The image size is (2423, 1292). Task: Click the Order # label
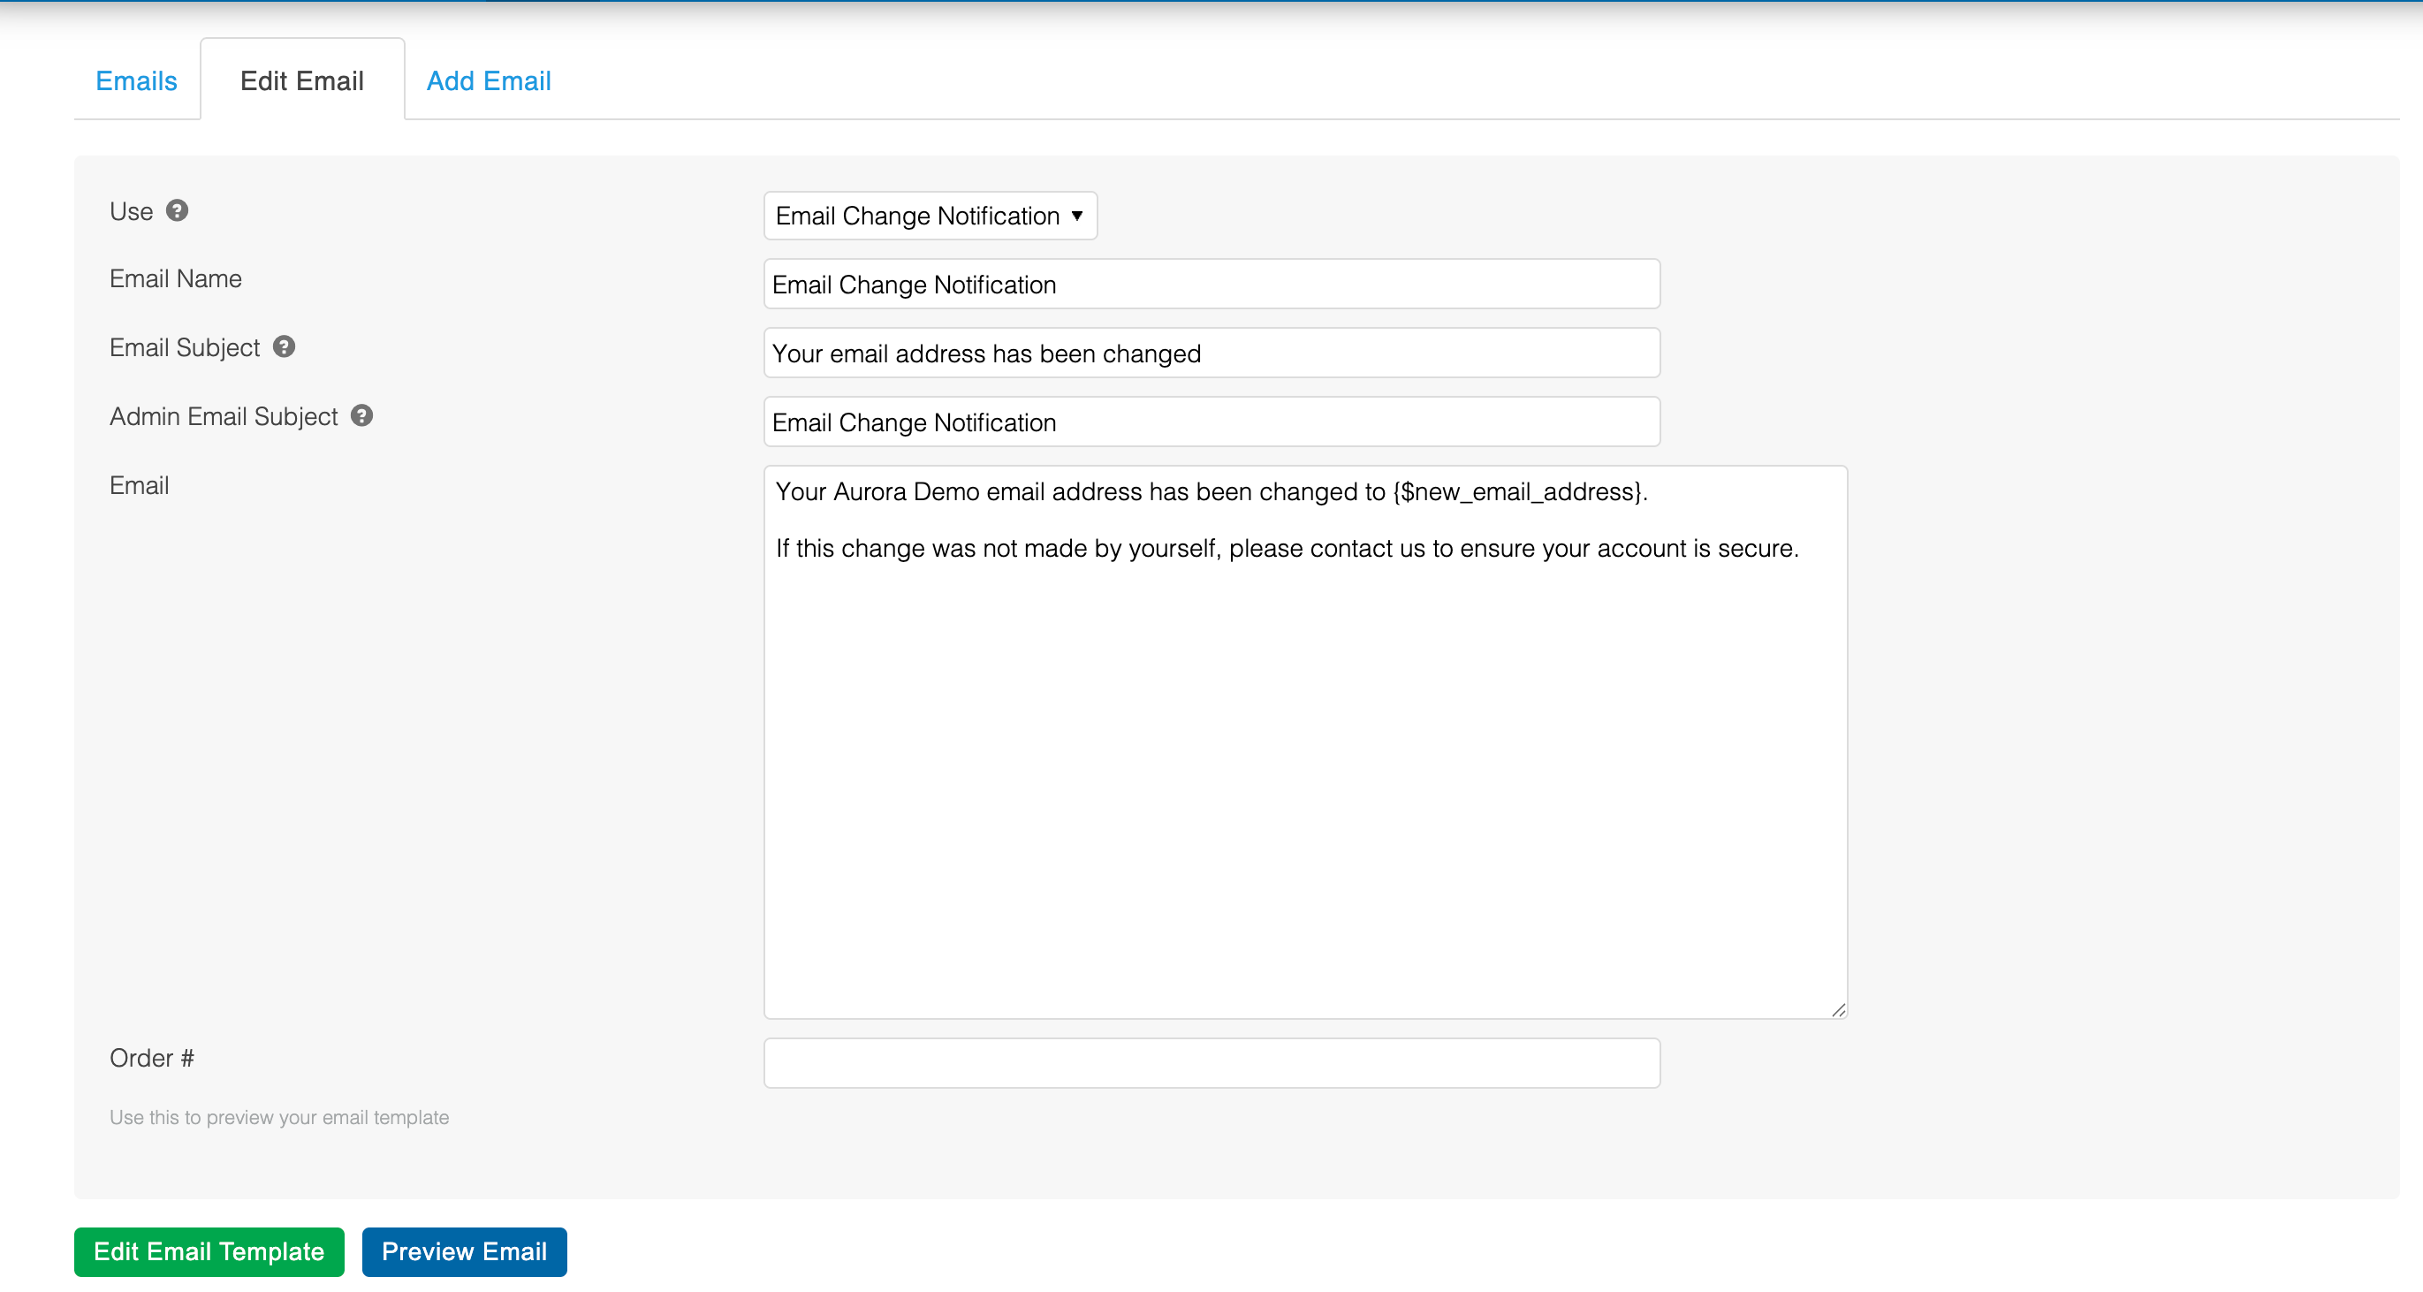click(151, 1059)
